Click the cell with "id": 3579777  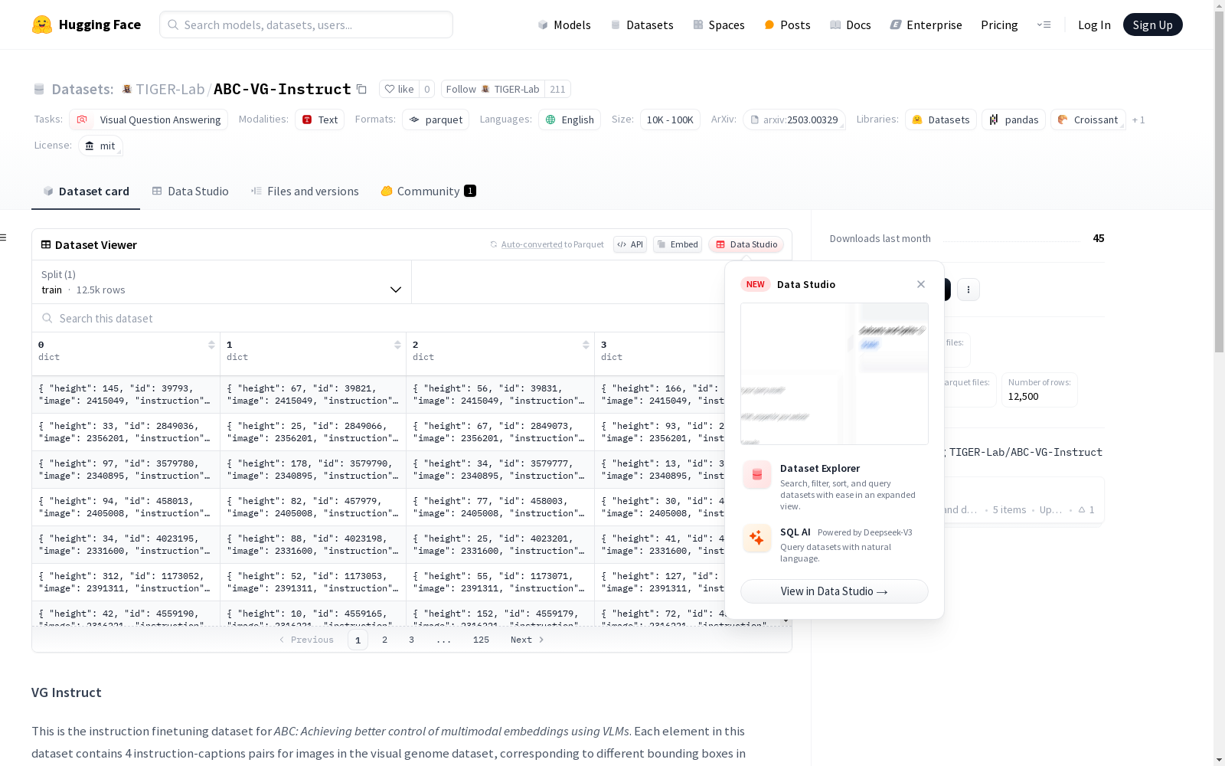click(x=500, y=470)
